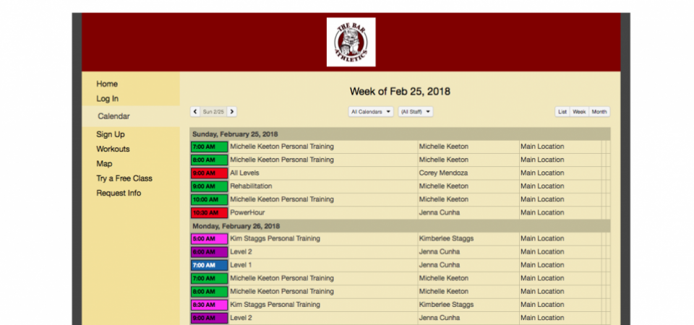This screenshot has width=694, height=325.
Task: Switch to Month view
Action: (x=599, y=112)
